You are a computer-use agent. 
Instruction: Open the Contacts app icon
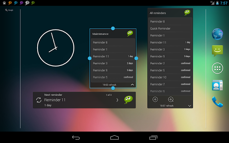(217, 85)
